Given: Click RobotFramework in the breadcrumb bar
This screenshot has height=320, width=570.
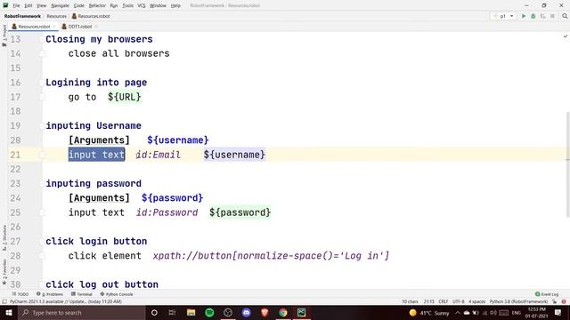Looking at the screenshot, I should [22, 16].
